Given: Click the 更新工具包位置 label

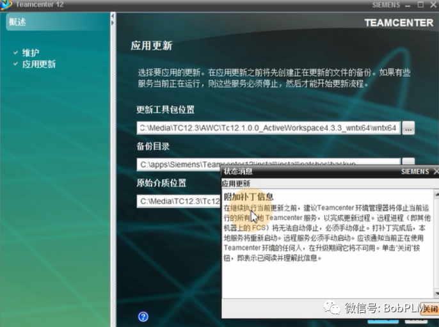Looking at the screenshot, I should [166, 109].
